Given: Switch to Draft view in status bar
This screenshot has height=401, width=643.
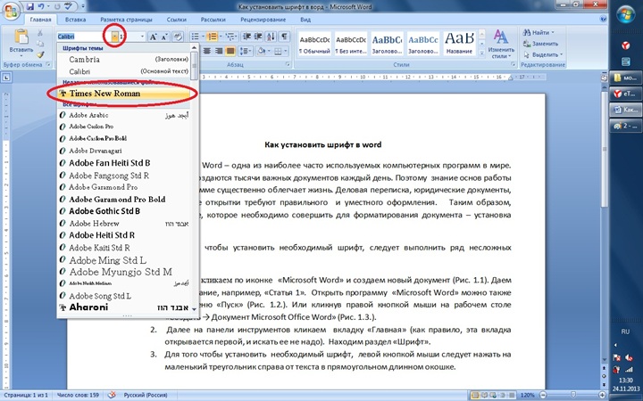Looking at the screenshot, I should coord(511,396).
